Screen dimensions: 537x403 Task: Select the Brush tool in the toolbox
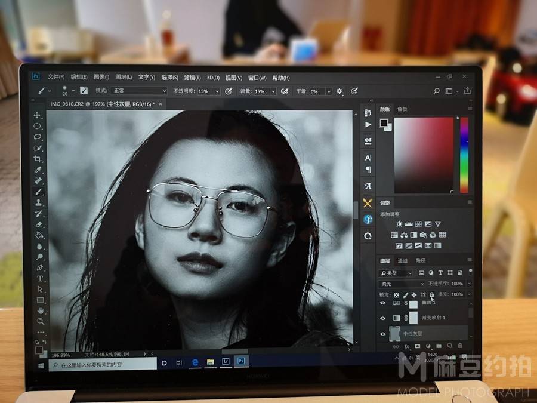39,192
